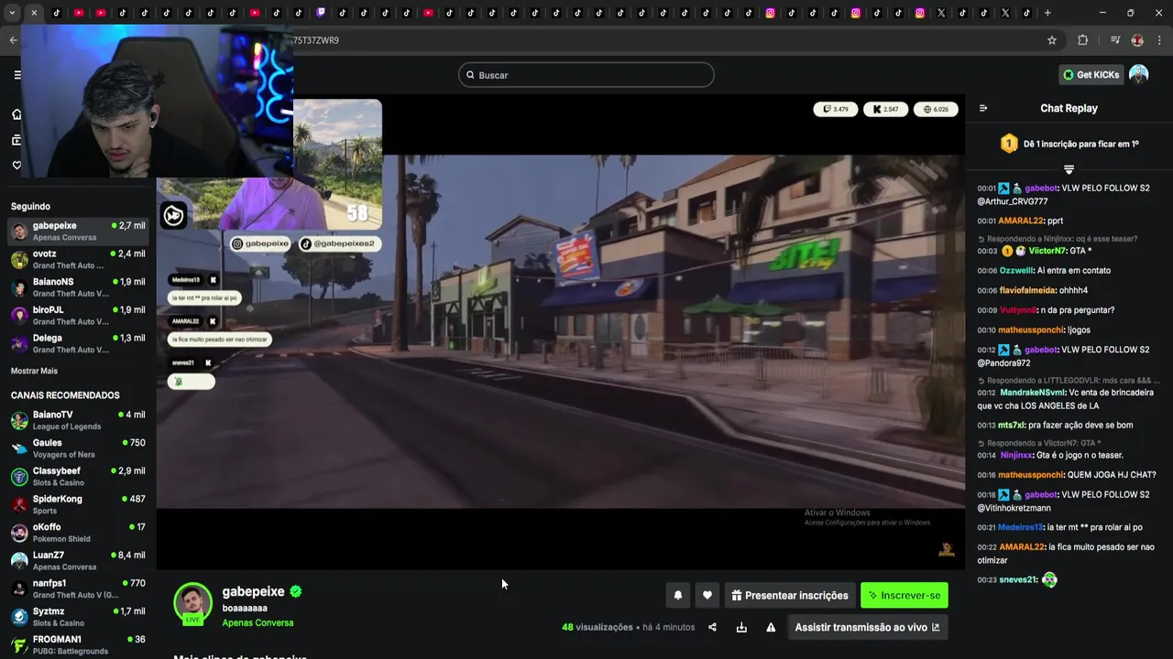Open Assistir transmissão ao vivo link
Screen dimensions: 1173x659
click(x=867, y=627)
